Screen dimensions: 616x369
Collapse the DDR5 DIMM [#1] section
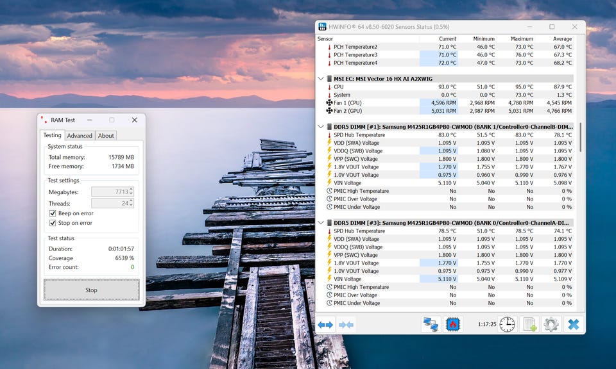321,127
